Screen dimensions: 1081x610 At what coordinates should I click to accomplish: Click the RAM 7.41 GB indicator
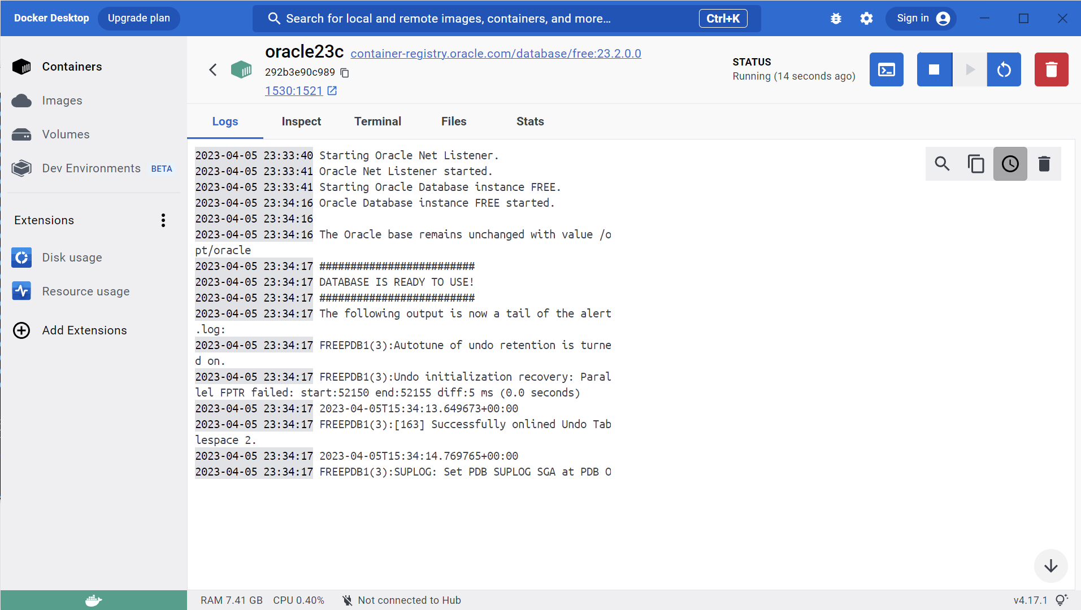(232, 600)
